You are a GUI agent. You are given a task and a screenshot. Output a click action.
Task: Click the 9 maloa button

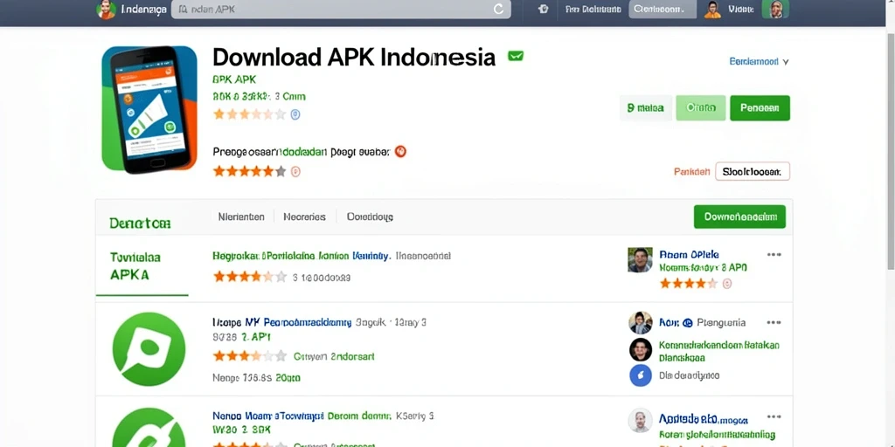click(x=646, y=107)
